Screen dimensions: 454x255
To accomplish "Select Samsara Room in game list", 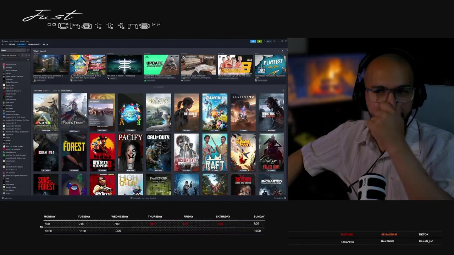I will (x=10, y=187).
